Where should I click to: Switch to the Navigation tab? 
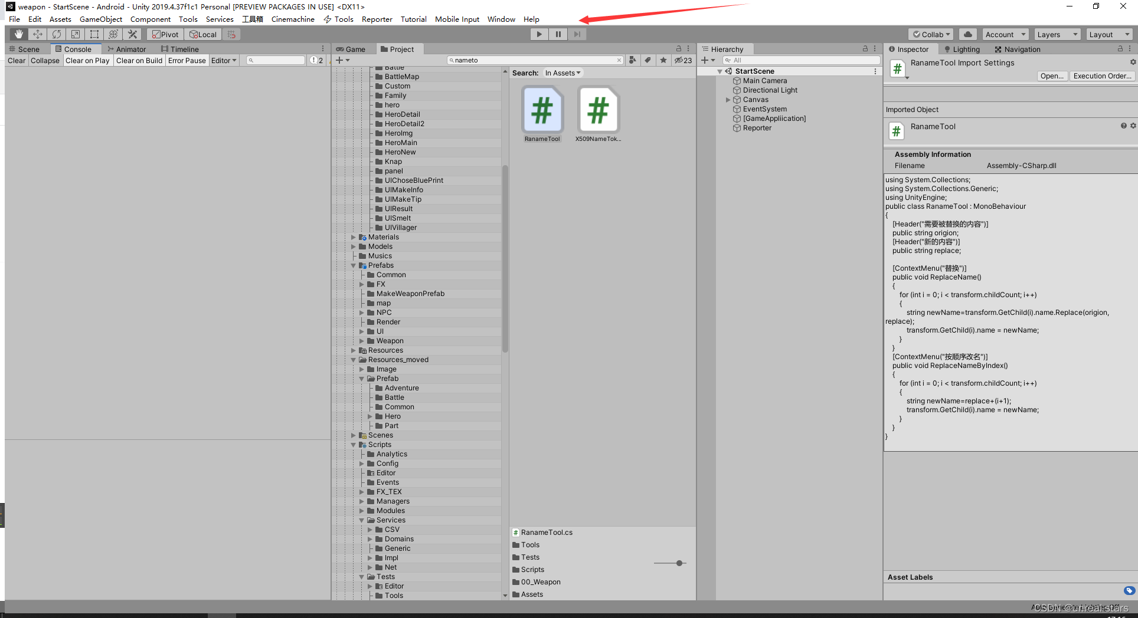tap(1018, 49)
